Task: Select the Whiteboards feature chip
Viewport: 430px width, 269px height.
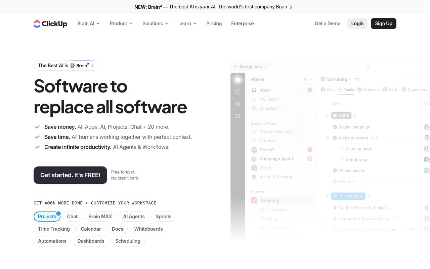Action: point(148,229)
